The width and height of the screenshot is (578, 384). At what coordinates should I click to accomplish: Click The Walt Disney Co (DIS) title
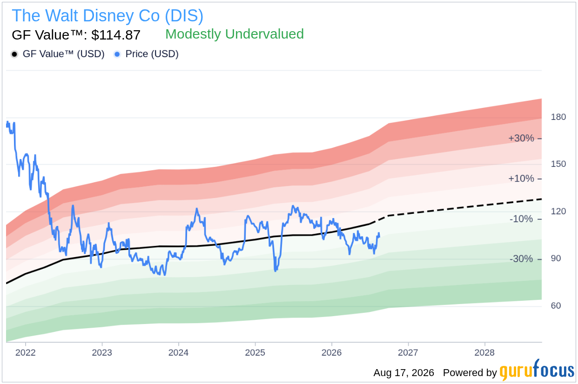coord(108,16)
